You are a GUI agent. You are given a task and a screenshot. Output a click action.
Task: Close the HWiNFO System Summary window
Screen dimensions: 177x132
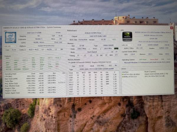172,27
